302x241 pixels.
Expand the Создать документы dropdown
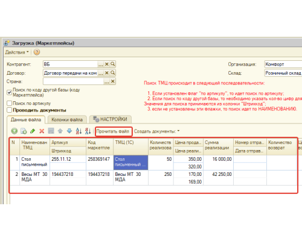coord(156,131)
